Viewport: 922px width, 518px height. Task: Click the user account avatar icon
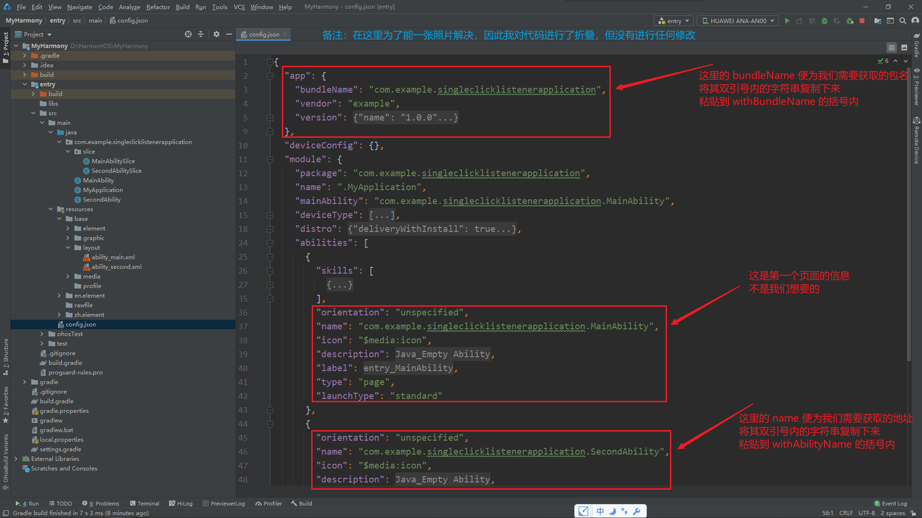coord(915,21)
